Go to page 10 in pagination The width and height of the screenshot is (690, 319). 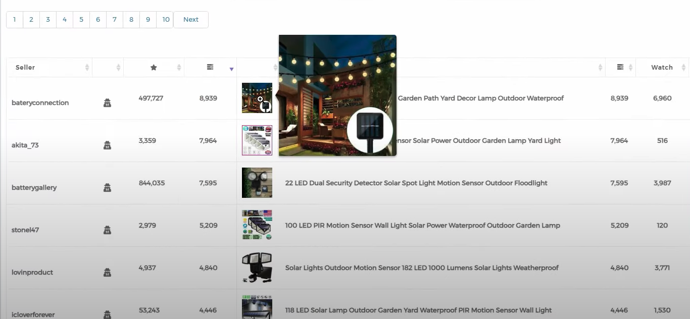point(166,20)
